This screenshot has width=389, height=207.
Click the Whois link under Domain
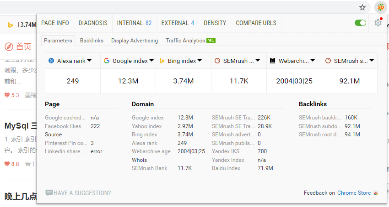(x=139, y=160)
